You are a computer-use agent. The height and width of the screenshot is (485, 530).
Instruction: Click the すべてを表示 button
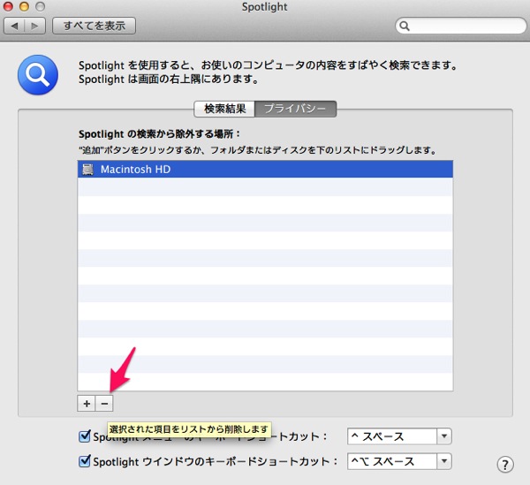[95, 26]
